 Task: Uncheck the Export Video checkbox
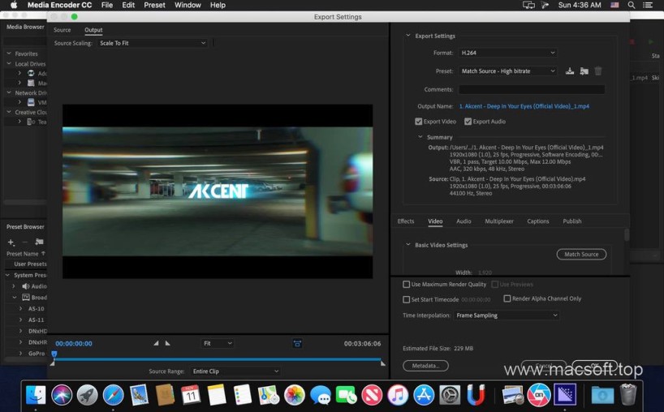(x=419, y=122)
